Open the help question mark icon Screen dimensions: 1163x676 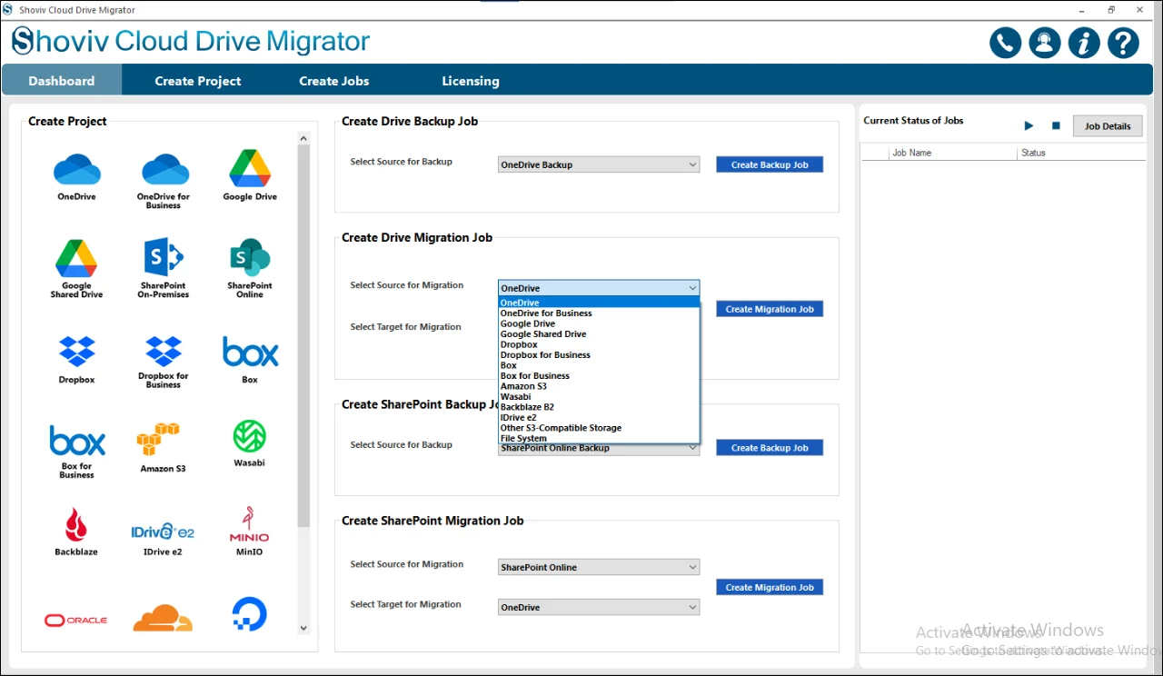click(1123, 43)
